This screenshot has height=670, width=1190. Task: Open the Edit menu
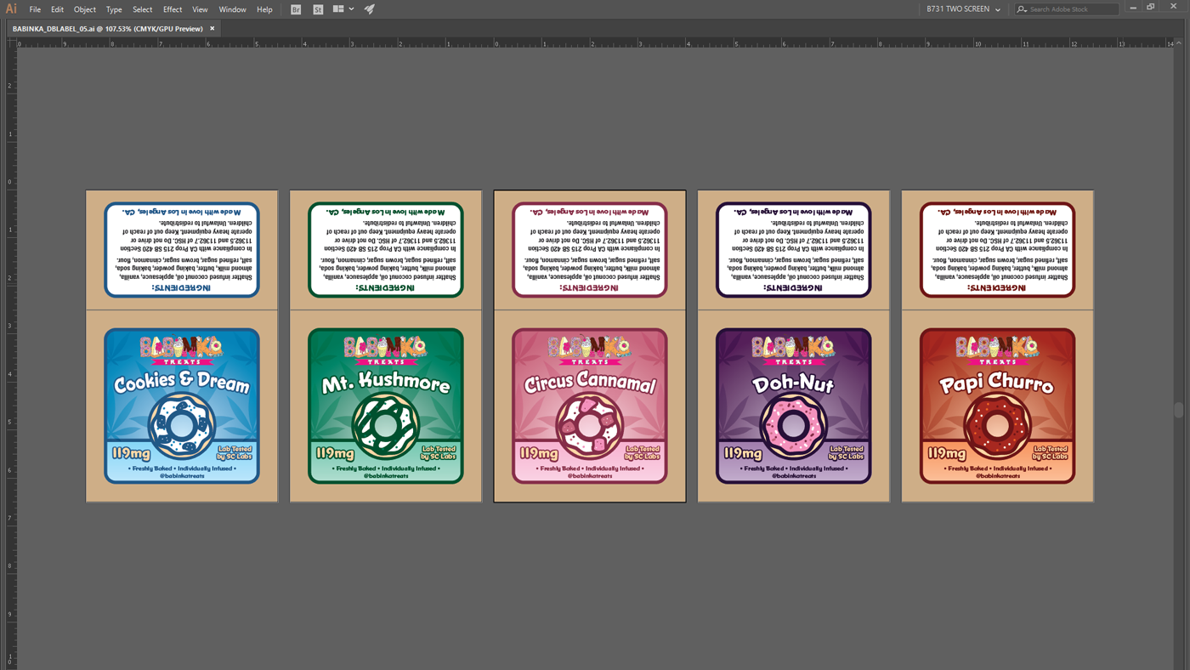coord(57,9)
